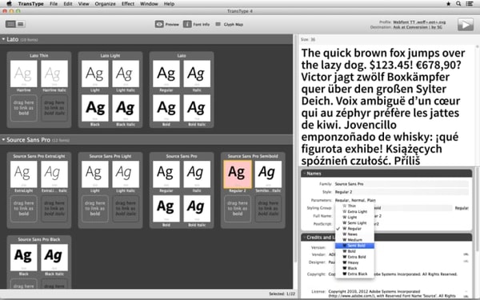Select highlighted Regular 2 Semibold tile
This screenshot has width=480, height=300.
tap(238, 174)
